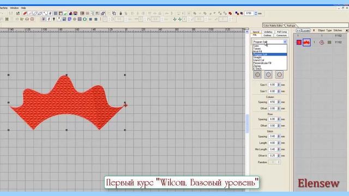Open the Reshape tab
This screenshot has height=196, width=349.
click(x=291, y=26)
